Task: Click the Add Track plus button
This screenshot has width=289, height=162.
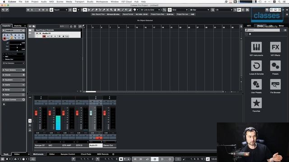Action: coord(30,26)
